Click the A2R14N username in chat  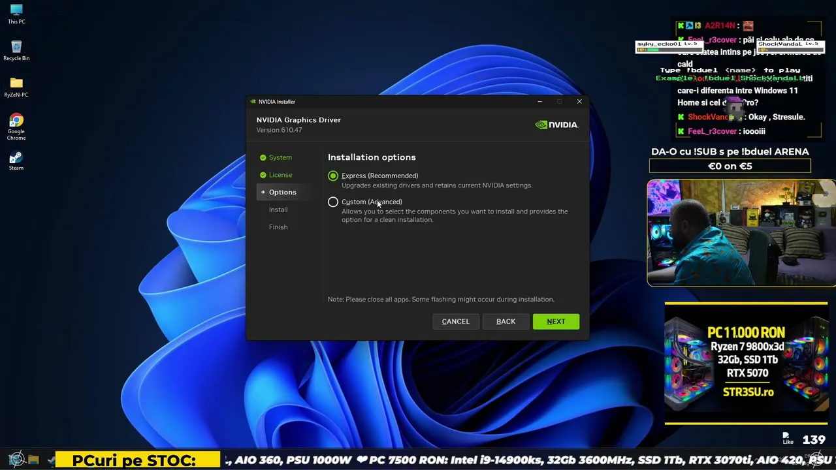(720, 25)
